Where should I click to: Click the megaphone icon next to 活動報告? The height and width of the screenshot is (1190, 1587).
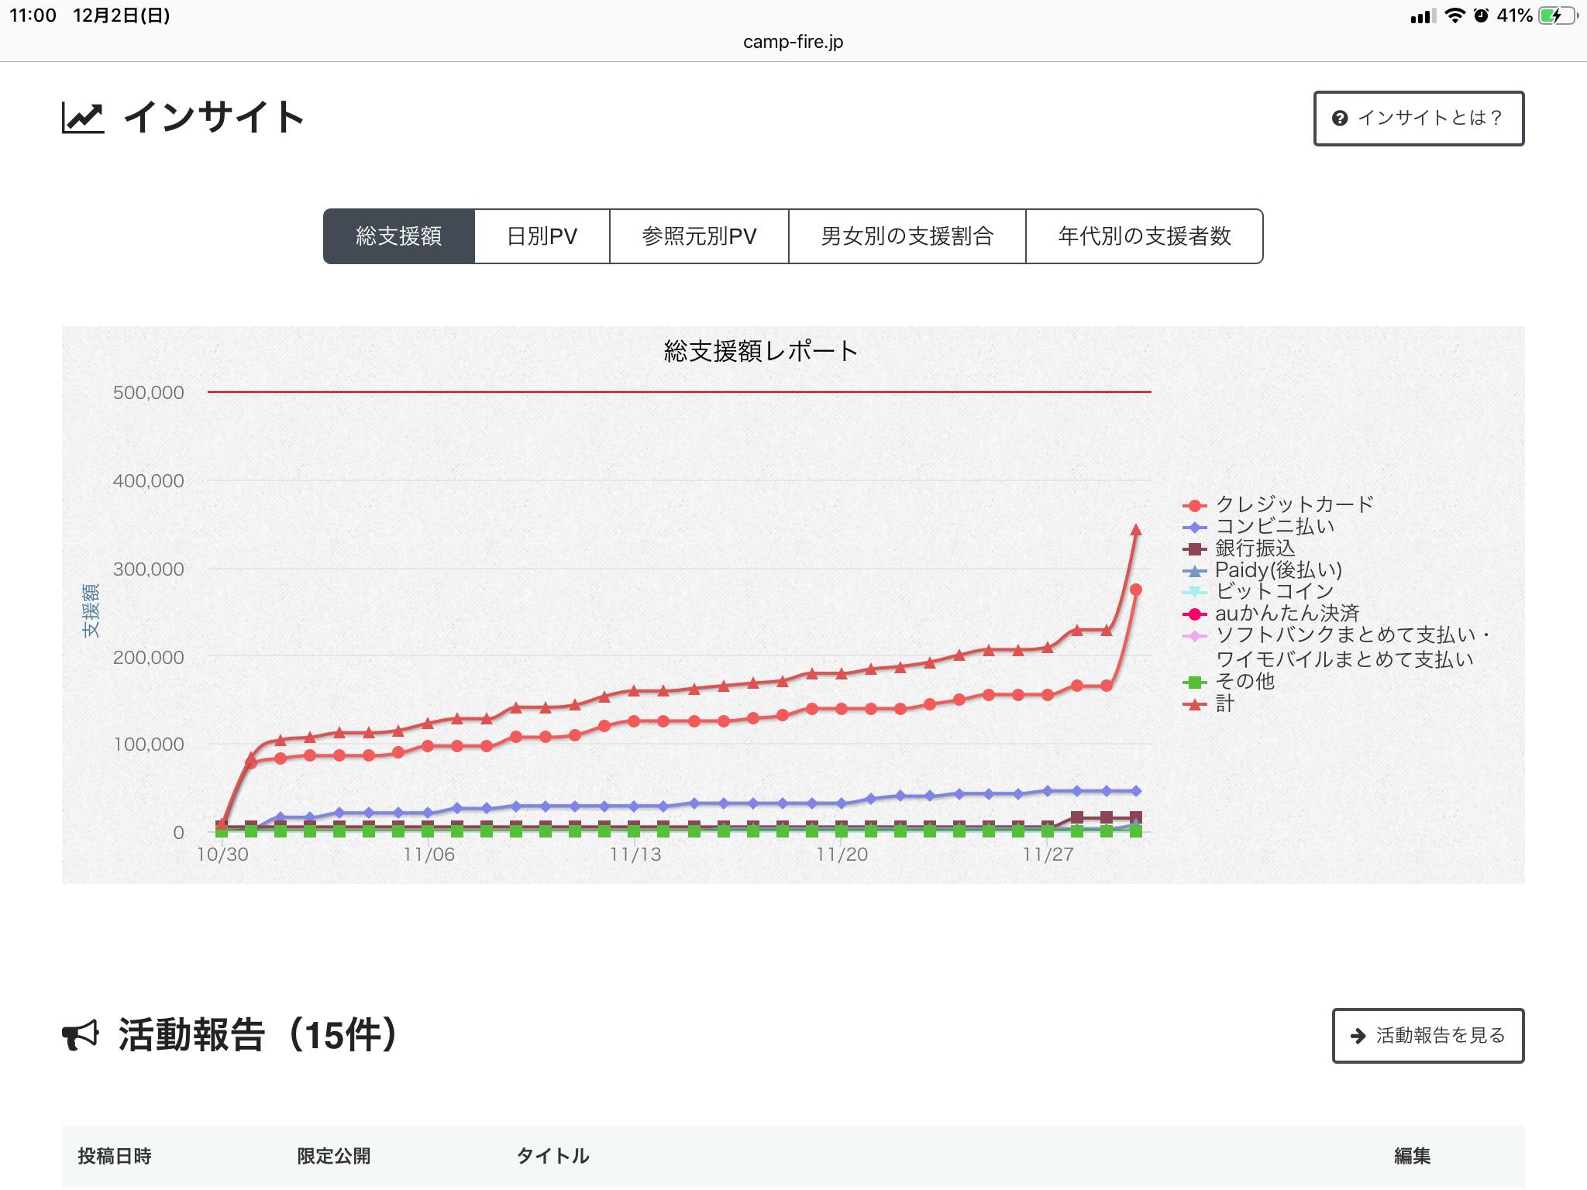(x=81, y=1035)
